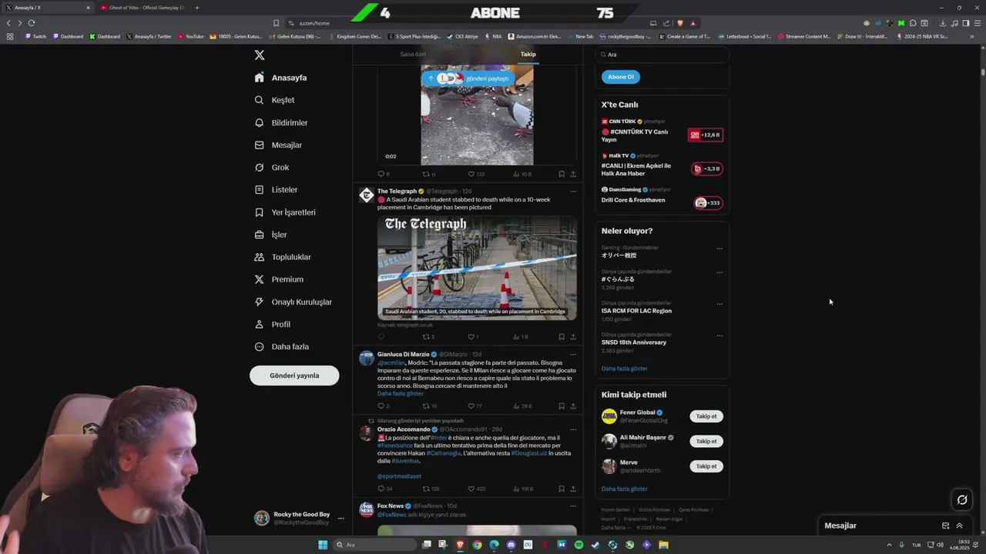Bookmark the Orazio Accomando post

[561, 489]
